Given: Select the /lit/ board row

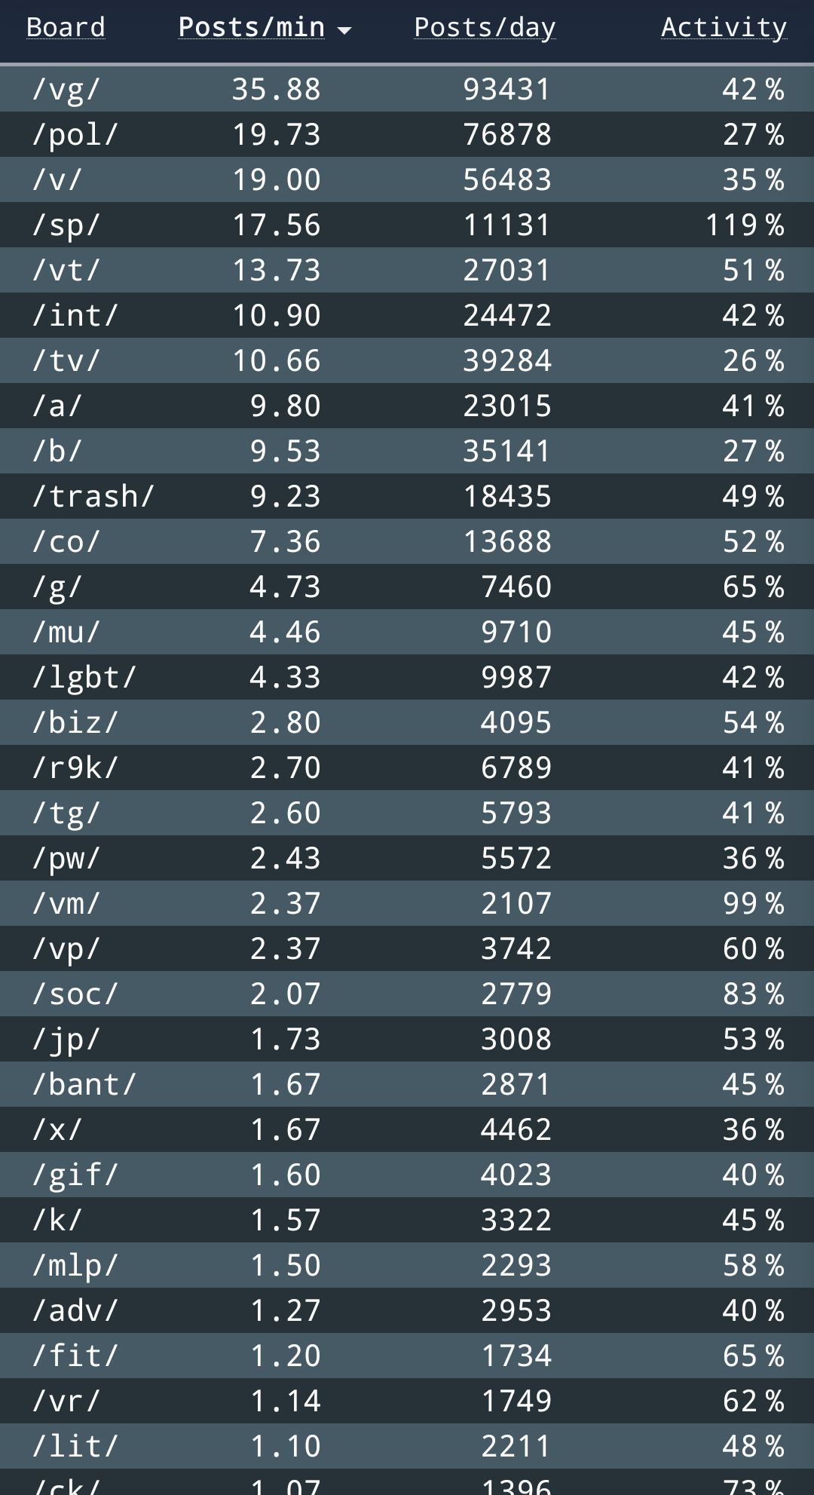Looking at the screenshot, I should click(x=75, y=1447).
